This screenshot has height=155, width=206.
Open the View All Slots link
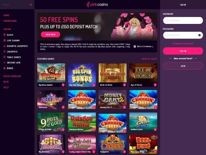tap(149, 59)
